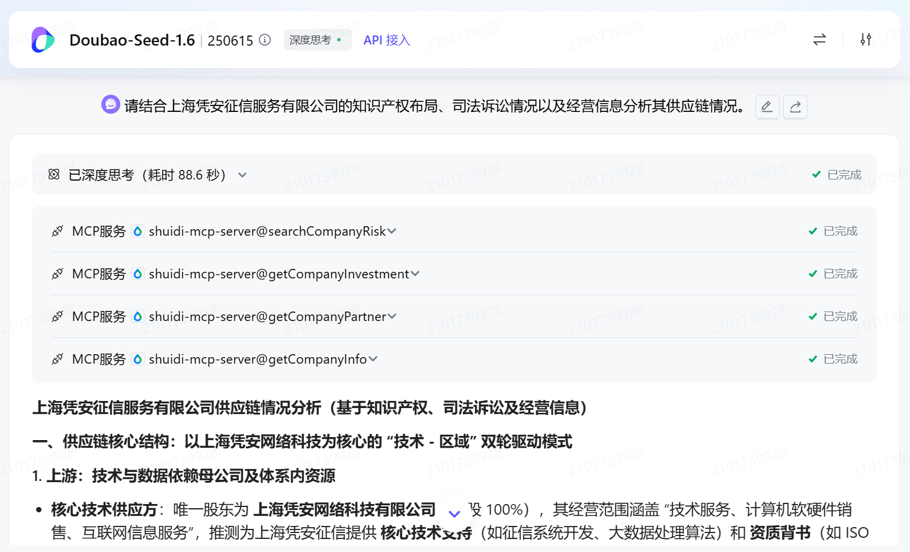Click the user prompt text about 上海凭安征信
The width and height of the screenshot is (910, 552).
[434, 106]
